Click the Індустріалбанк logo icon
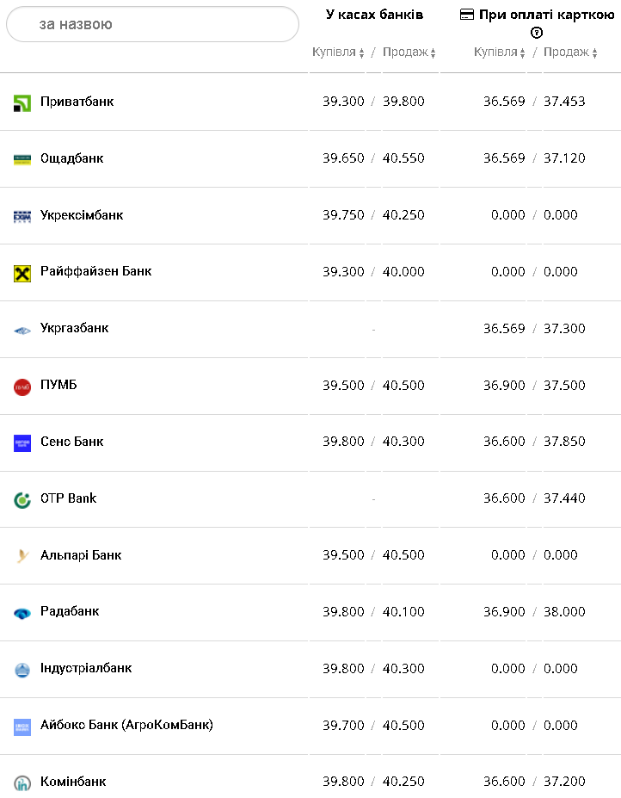 [22, 670]
